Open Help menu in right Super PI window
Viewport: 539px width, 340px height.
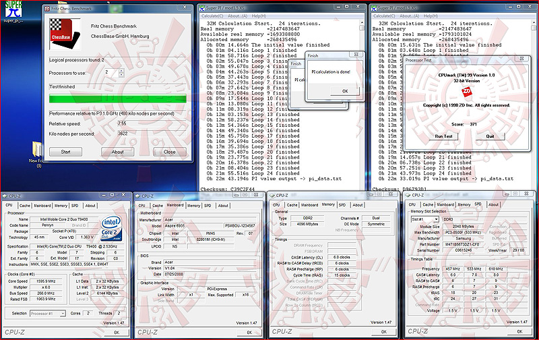(431, 16)
